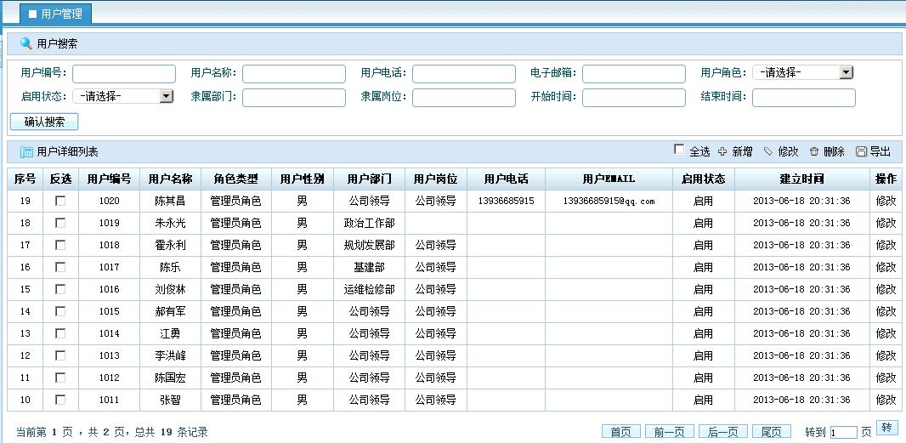This screenshot has width=906, height=443.
Task: Check the box for user 陈乐
Action: (60, 267)
